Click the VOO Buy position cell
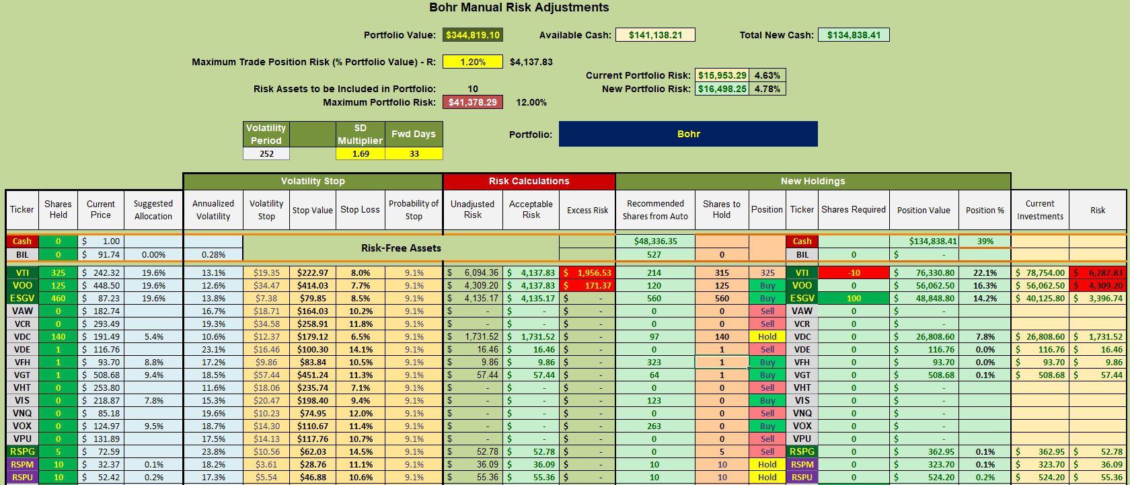1130x485 pixels. (767, 286)
